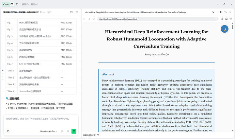The image size is (235, 139).
Task: Open the 编辑(E) menu
Action: [x=25, y=4]
